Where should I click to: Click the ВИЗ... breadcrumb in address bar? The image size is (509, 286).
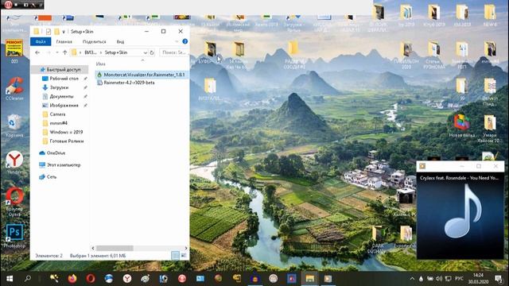tap(91, 52)
